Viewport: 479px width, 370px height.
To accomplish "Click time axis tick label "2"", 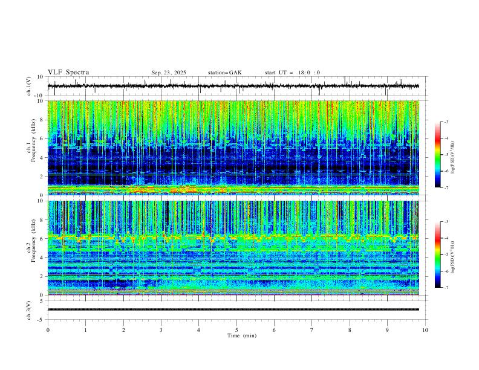I will [x=123, y=330].
